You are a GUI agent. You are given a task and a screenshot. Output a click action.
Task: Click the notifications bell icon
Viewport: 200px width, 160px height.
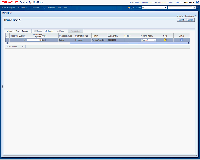[x=129, y=7]
